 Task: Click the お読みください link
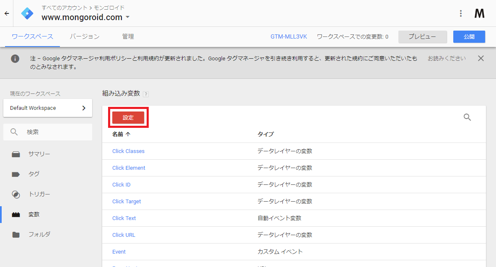coord(446,59)
